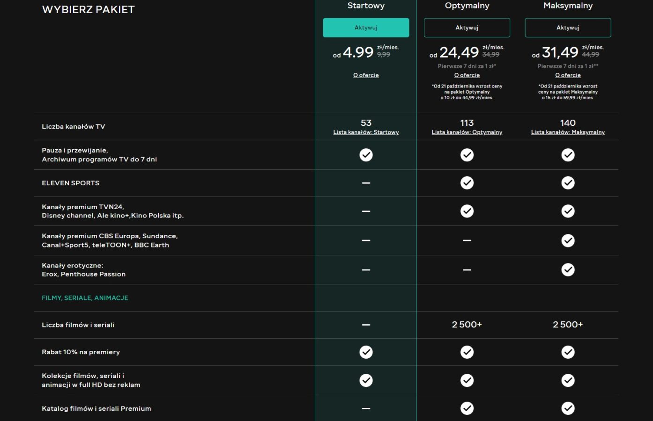Screen dimensions: 653x421
Task: Activate the Startowy package
Action: click(366, 28)
